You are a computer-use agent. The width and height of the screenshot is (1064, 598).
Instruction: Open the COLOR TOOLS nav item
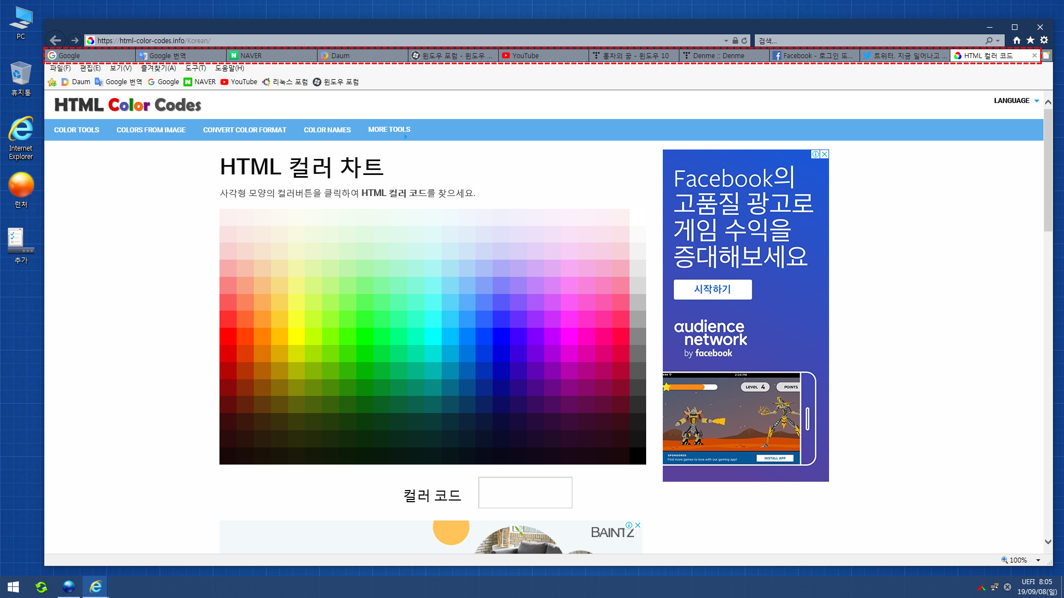[x=76, y=130]
